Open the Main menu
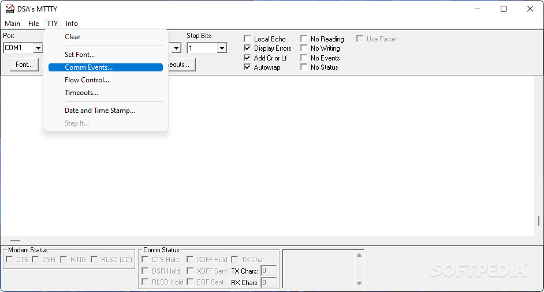 (x=13, y=24)
